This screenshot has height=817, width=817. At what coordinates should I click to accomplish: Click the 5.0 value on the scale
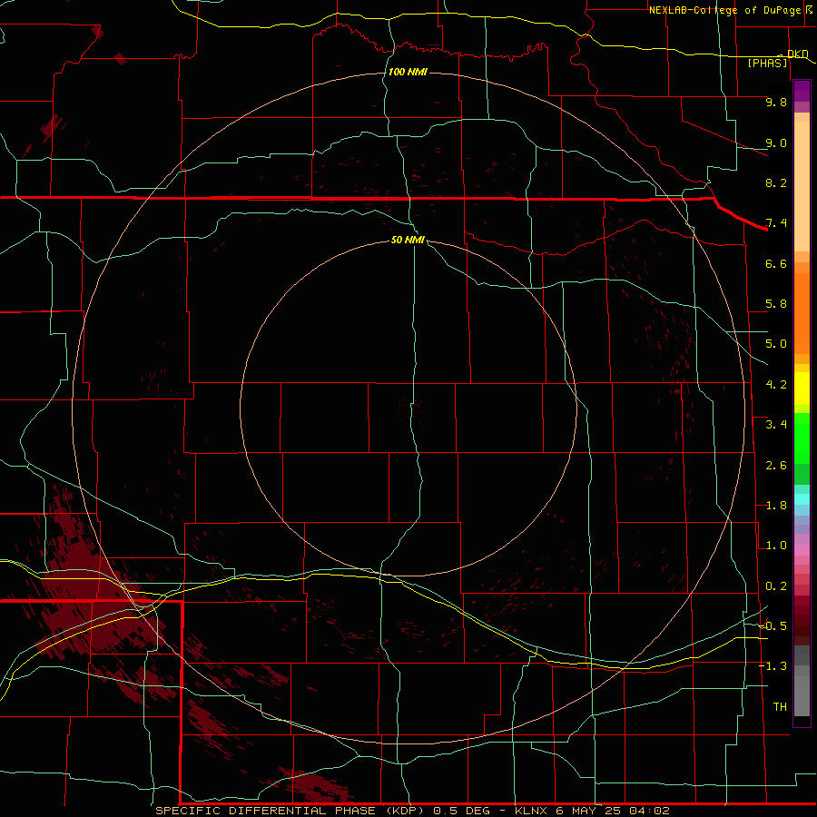(x=776, y=344)
